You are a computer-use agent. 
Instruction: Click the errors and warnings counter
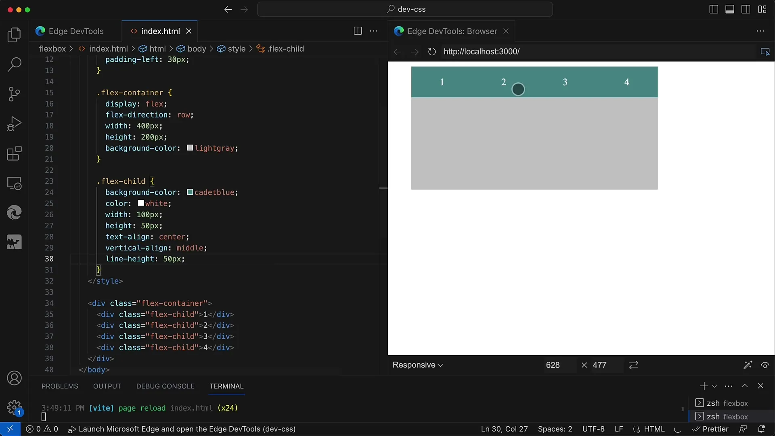(x=42, y=429)
